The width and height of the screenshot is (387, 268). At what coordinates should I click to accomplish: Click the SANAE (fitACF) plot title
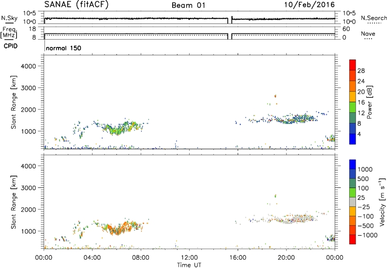[76, 4]
